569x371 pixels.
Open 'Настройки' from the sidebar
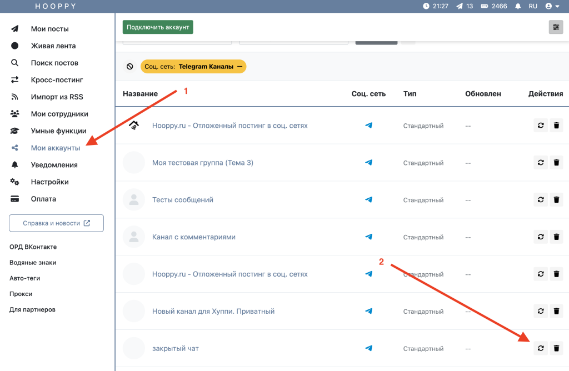pos(49,182)
